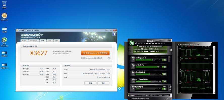Click the GPU name AMD Radeon HD 7900 Series in 3DMark
The image size is (224, 100).
coord(100,70)
